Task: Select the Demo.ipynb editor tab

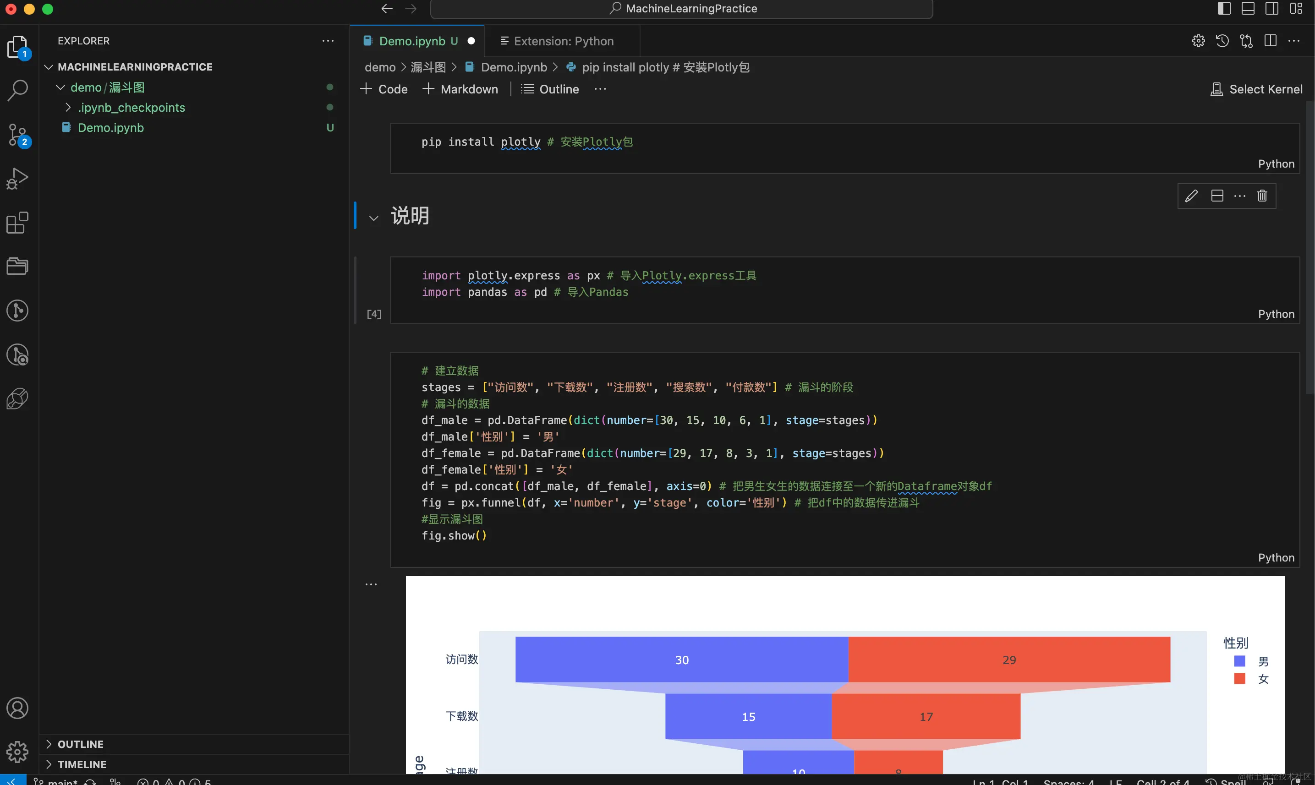Action: point(412,41)
